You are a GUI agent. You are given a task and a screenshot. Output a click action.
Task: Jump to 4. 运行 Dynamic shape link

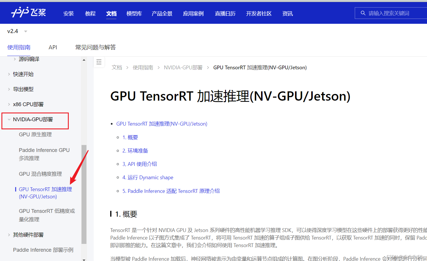tap(148, 177)
